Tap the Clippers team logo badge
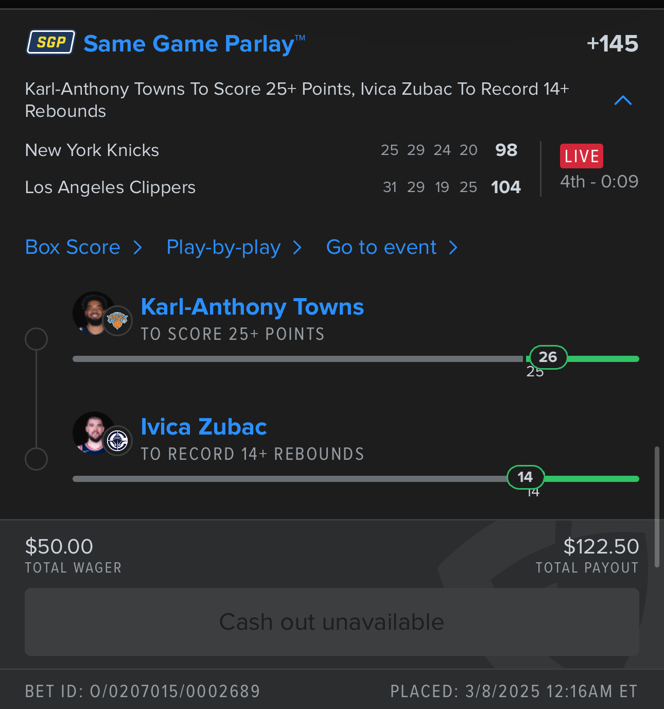This screenshot has height=709, width=664. (117, 441)
